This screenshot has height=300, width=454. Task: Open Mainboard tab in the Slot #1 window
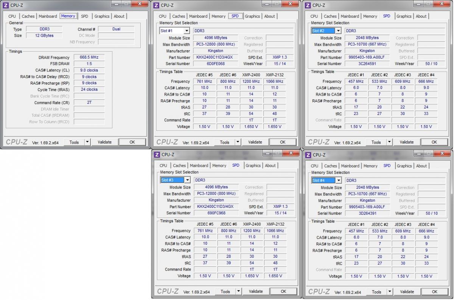pos(198,16)
